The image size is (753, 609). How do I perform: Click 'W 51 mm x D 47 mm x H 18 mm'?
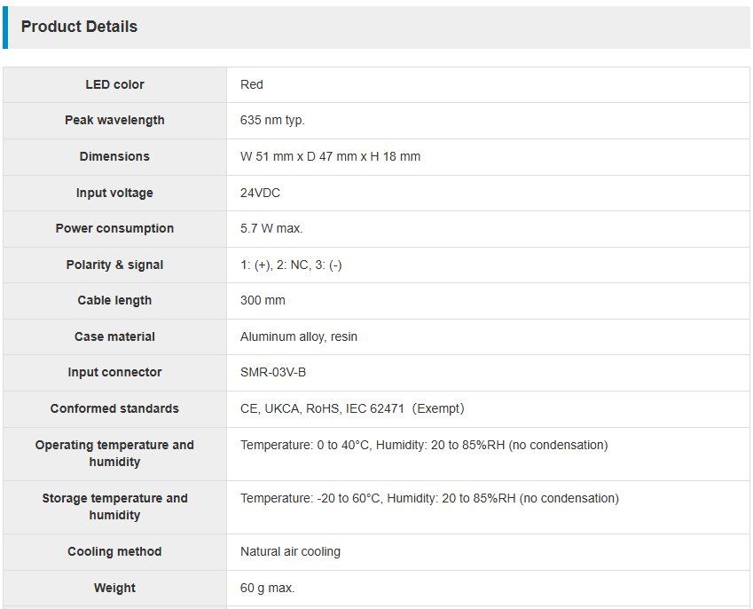click(331, 157)
